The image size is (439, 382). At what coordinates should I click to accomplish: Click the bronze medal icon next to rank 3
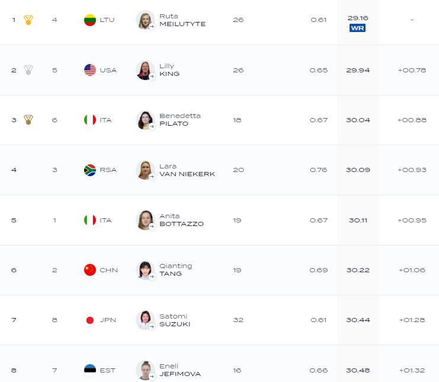click(28, 120)
